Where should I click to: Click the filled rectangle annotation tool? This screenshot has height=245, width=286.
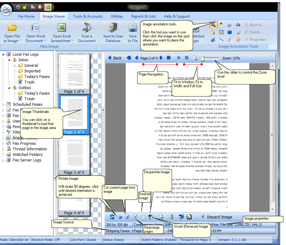point(229,32)
